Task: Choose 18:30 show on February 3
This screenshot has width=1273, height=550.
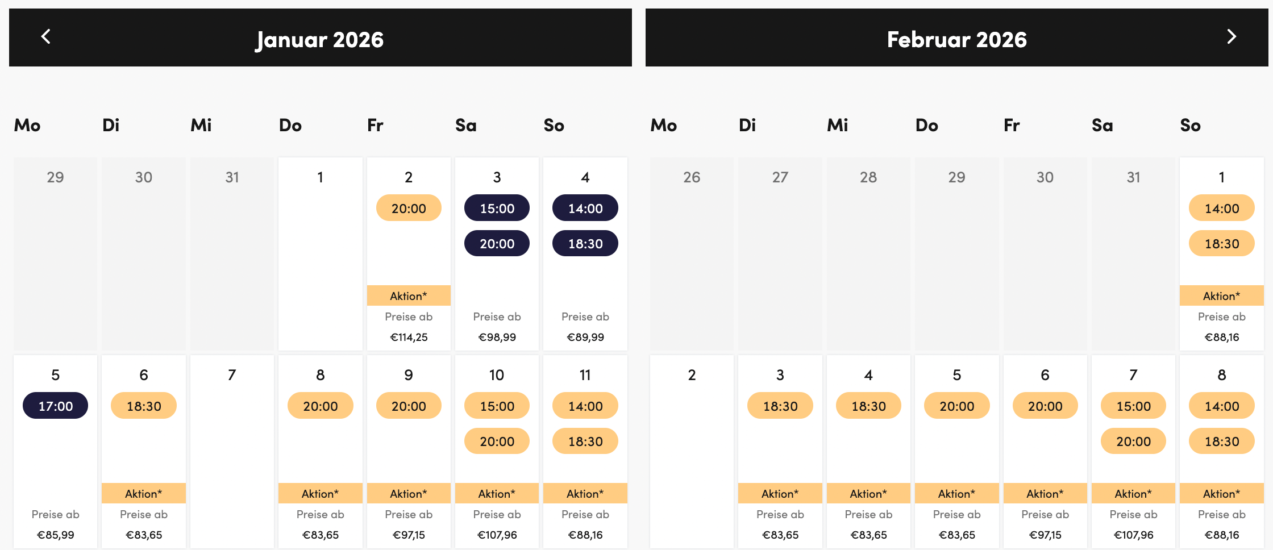Action: pos(780,406)
